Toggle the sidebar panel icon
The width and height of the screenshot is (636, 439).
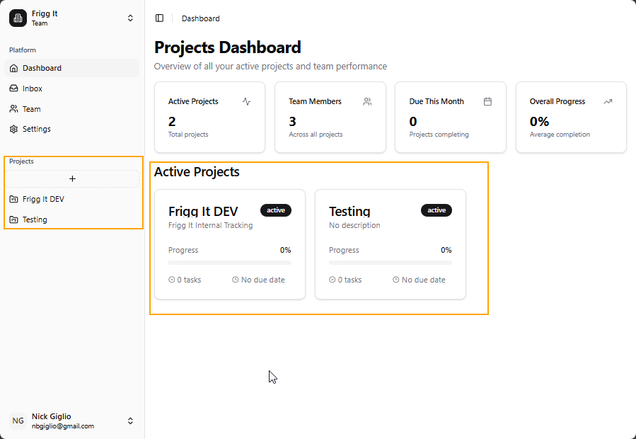click(159, 18)
